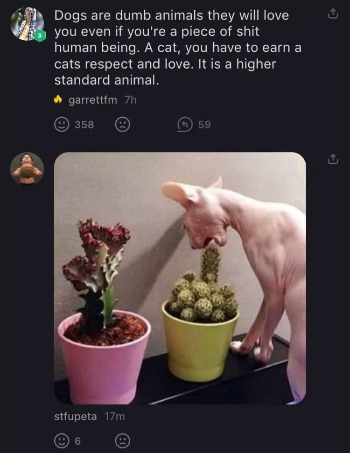This screenshot has height=453, width=350.
Task: Expand the 59 replies
Action: click(x=204, y=125)
